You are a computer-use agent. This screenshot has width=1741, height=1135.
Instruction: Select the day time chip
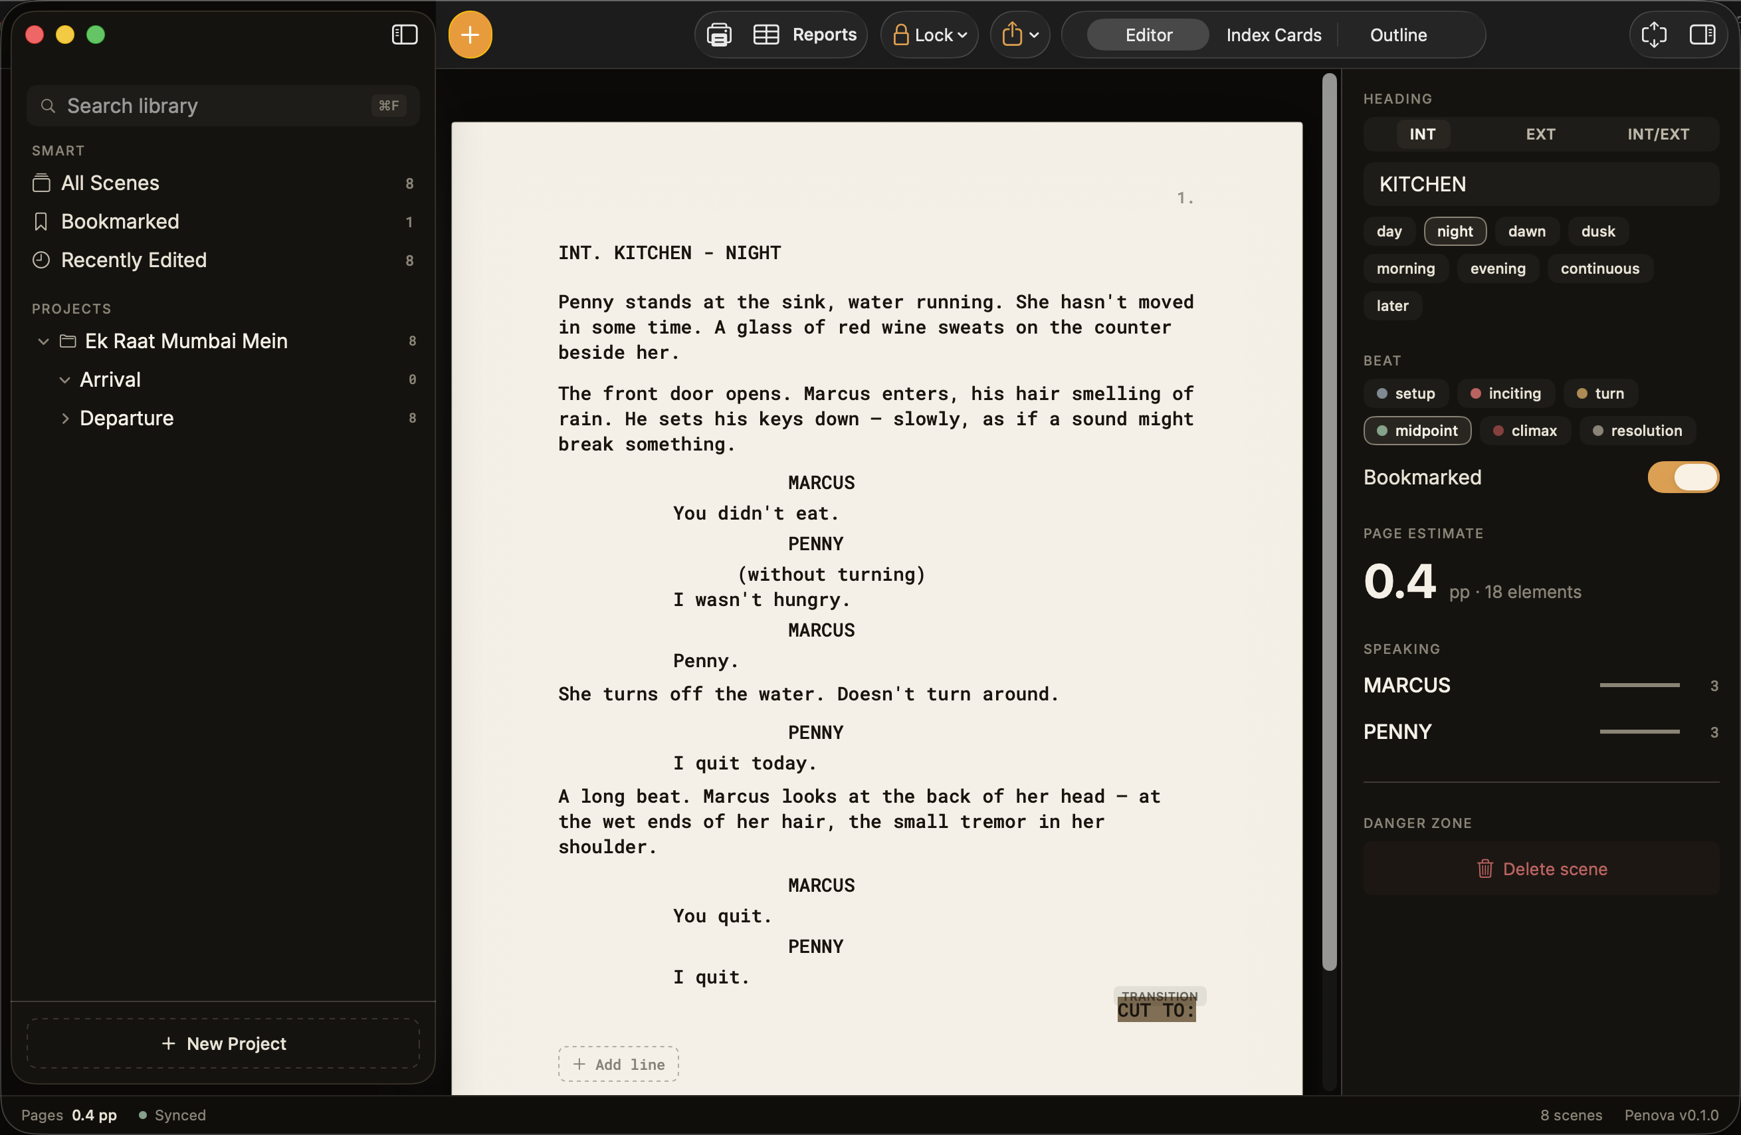point(1388,231)
